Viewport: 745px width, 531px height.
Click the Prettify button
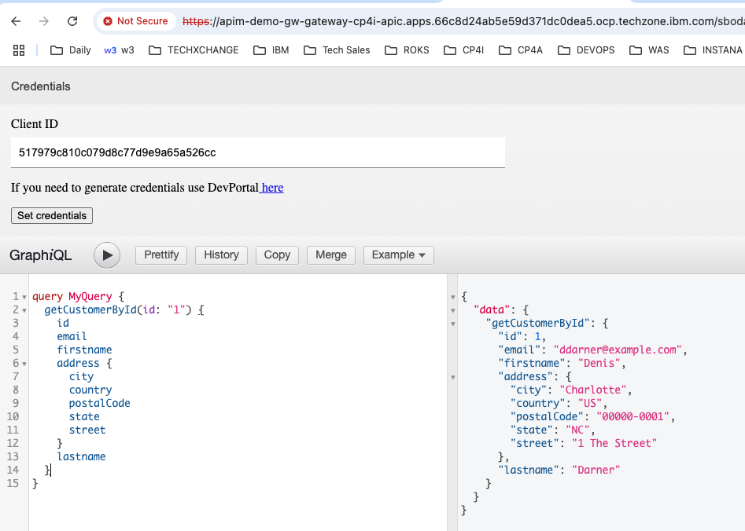161,255
